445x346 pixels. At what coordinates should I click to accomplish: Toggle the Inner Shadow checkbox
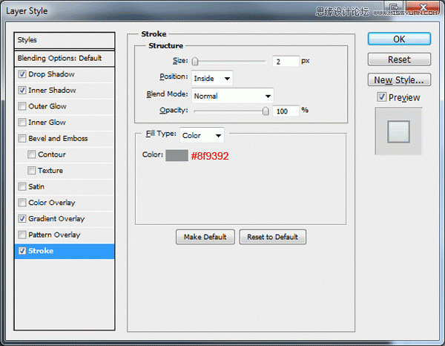pos(22,91)
